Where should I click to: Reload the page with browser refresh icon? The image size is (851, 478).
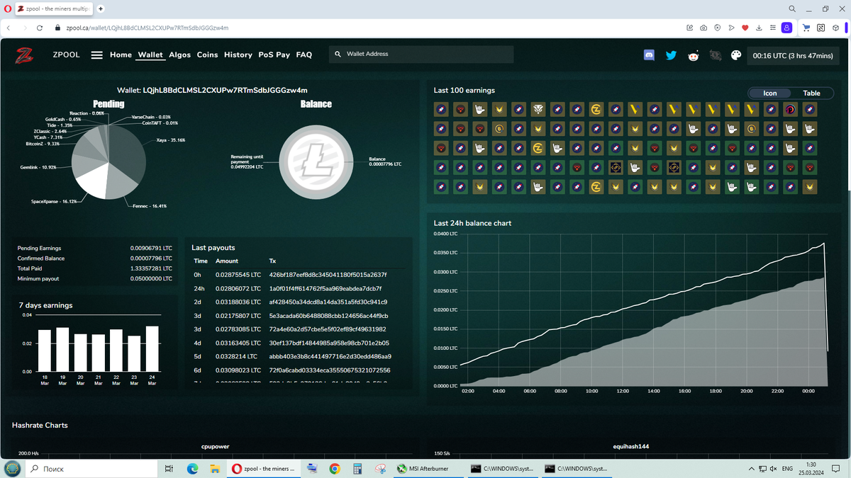click(x=41, y=28)
